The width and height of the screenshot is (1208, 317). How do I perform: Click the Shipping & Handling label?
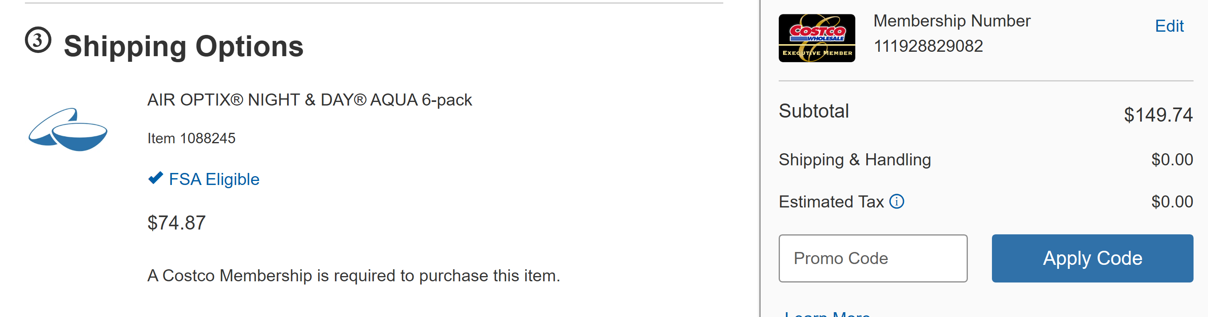pos(855,160)
